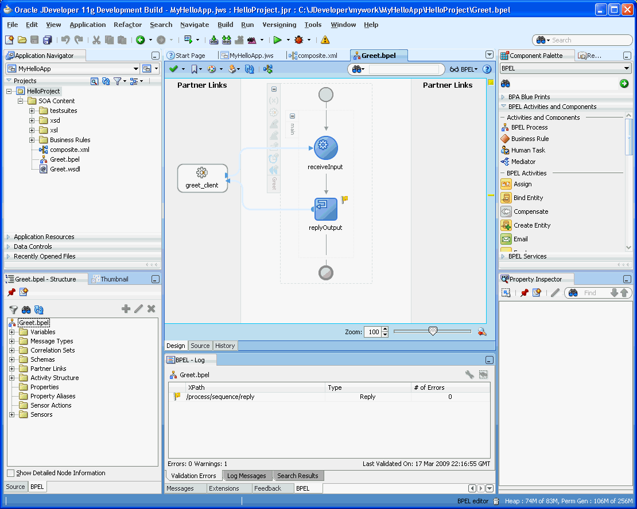The height and width of the screenshot is (509, 637).
Task: Switch to the composite.xml tab
Action: click(313, 56)
